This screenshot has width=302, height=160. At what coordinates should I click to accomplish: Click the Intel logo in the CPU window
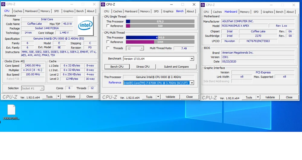click(x=85, y=26)
